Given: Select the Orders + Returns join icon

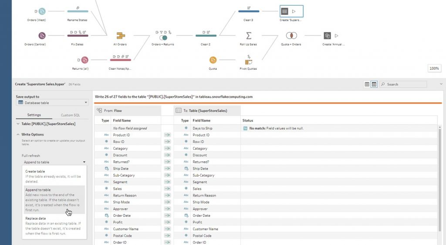Looking at the screenshot, I should pyautogui.click(x=163, y=37).
